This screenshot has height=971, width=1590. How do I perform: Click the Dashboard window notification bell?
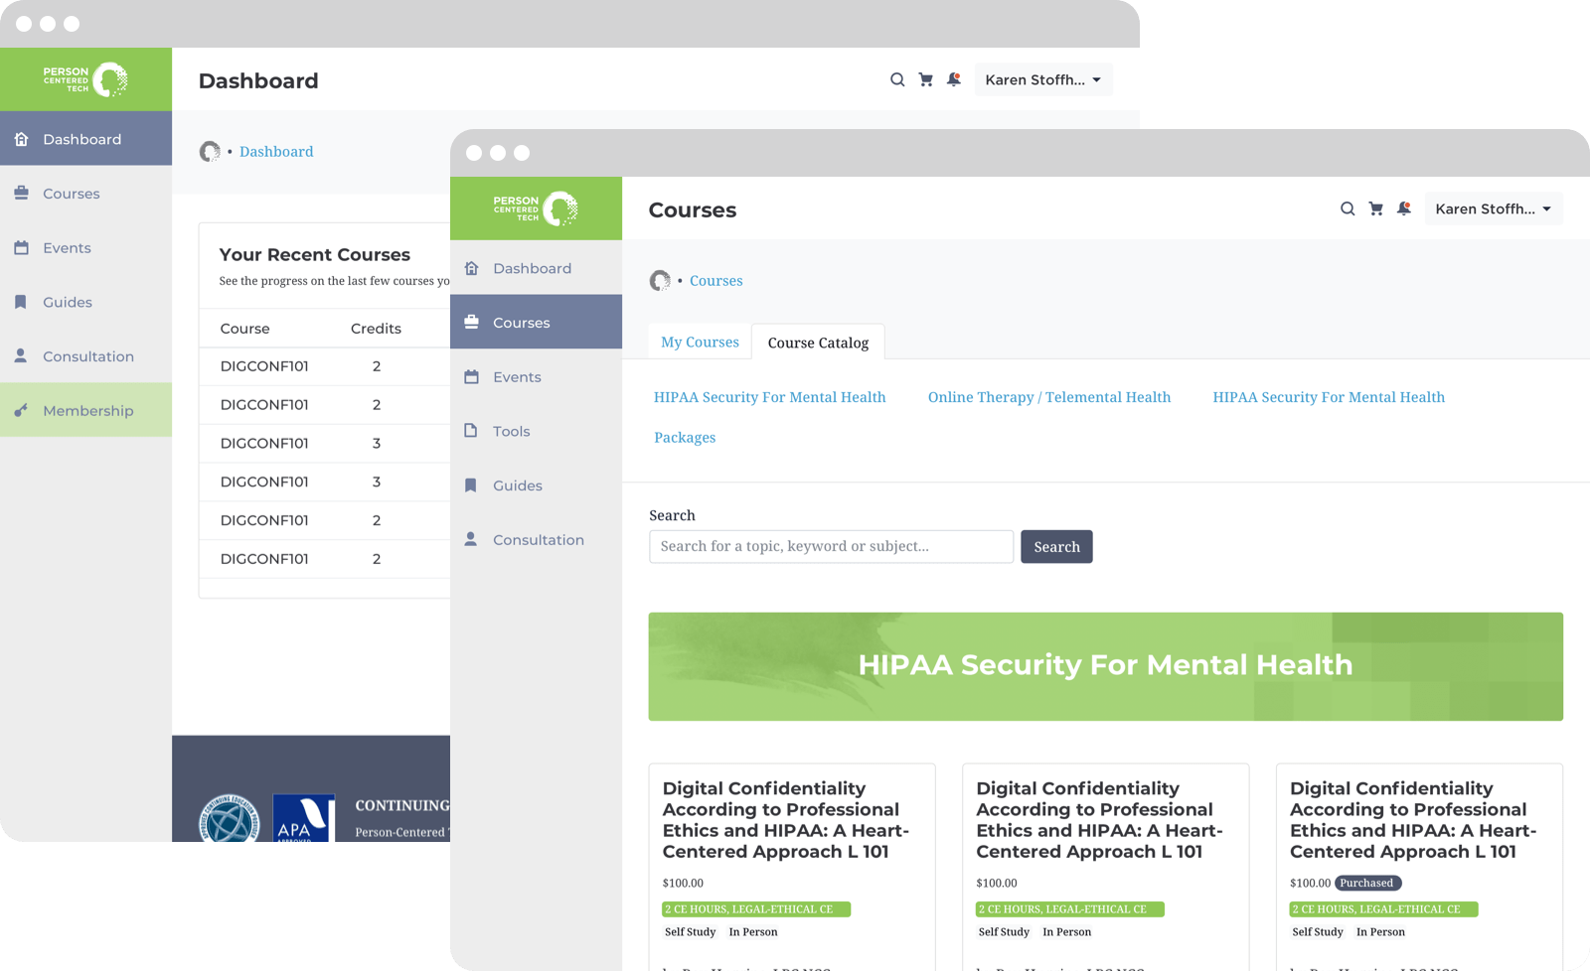tap(953, 79)
